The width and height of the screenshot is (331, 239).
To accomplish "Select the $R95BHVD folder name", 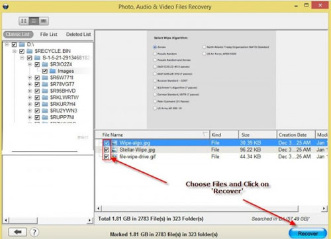I will (x=63, y=91).
